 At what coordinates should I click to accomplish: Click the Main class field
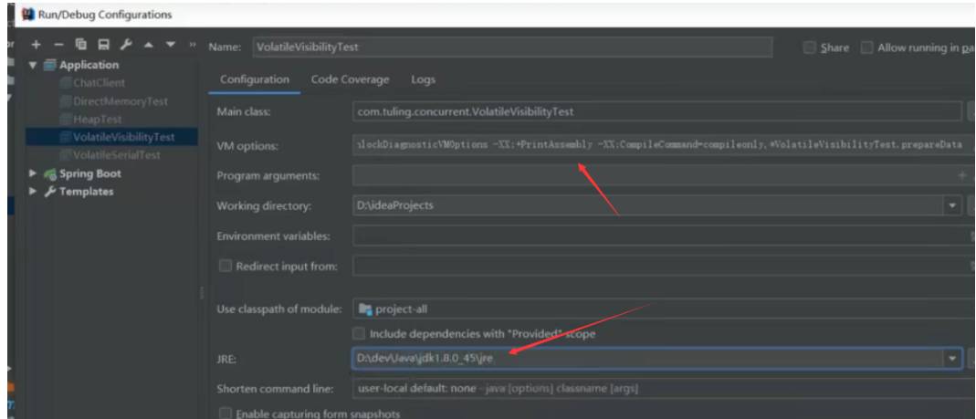tap(657, 112)
